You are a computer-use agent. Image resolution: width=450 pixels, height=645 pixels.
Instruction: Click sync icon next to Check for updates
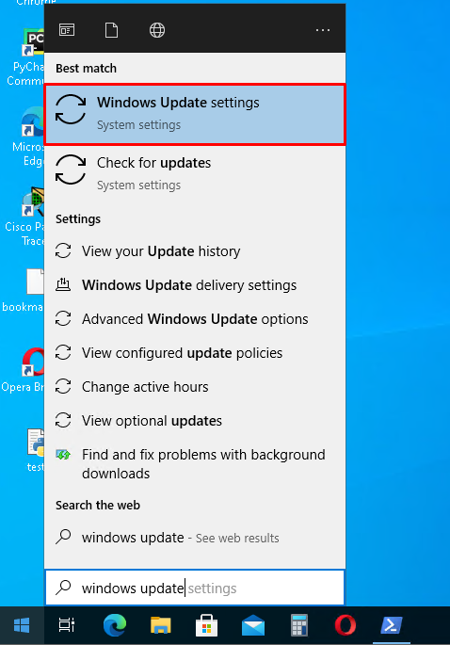click(x=71, y=169)
